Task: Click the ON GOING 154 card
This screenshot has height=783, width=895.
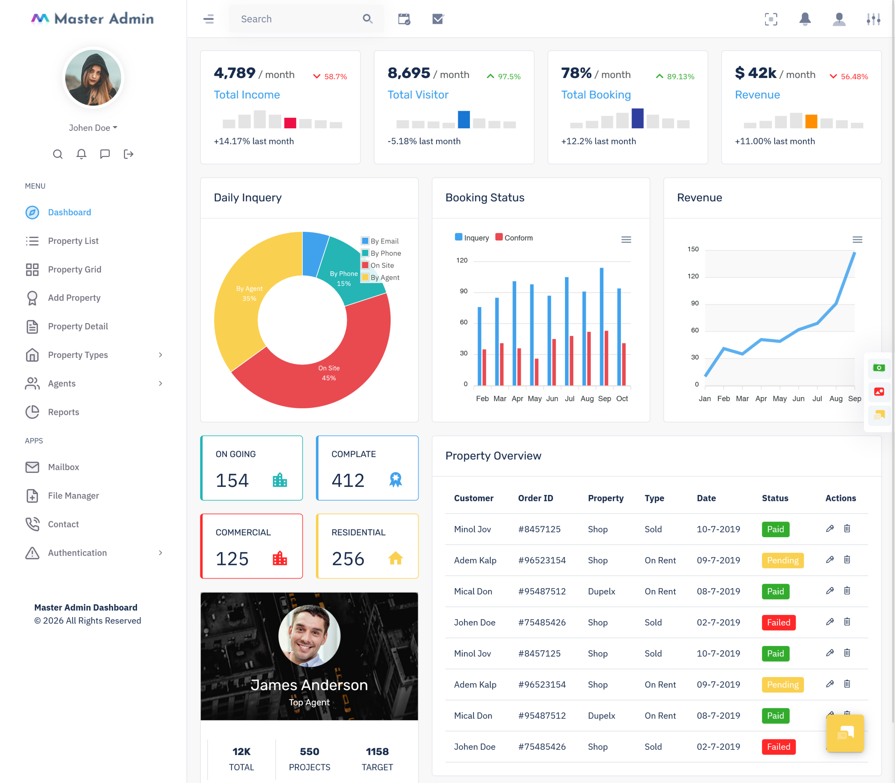Action: (251, 468)
